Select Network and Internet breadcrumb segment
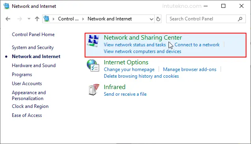Viewport: 251px width, 144px height. point(110,19)
